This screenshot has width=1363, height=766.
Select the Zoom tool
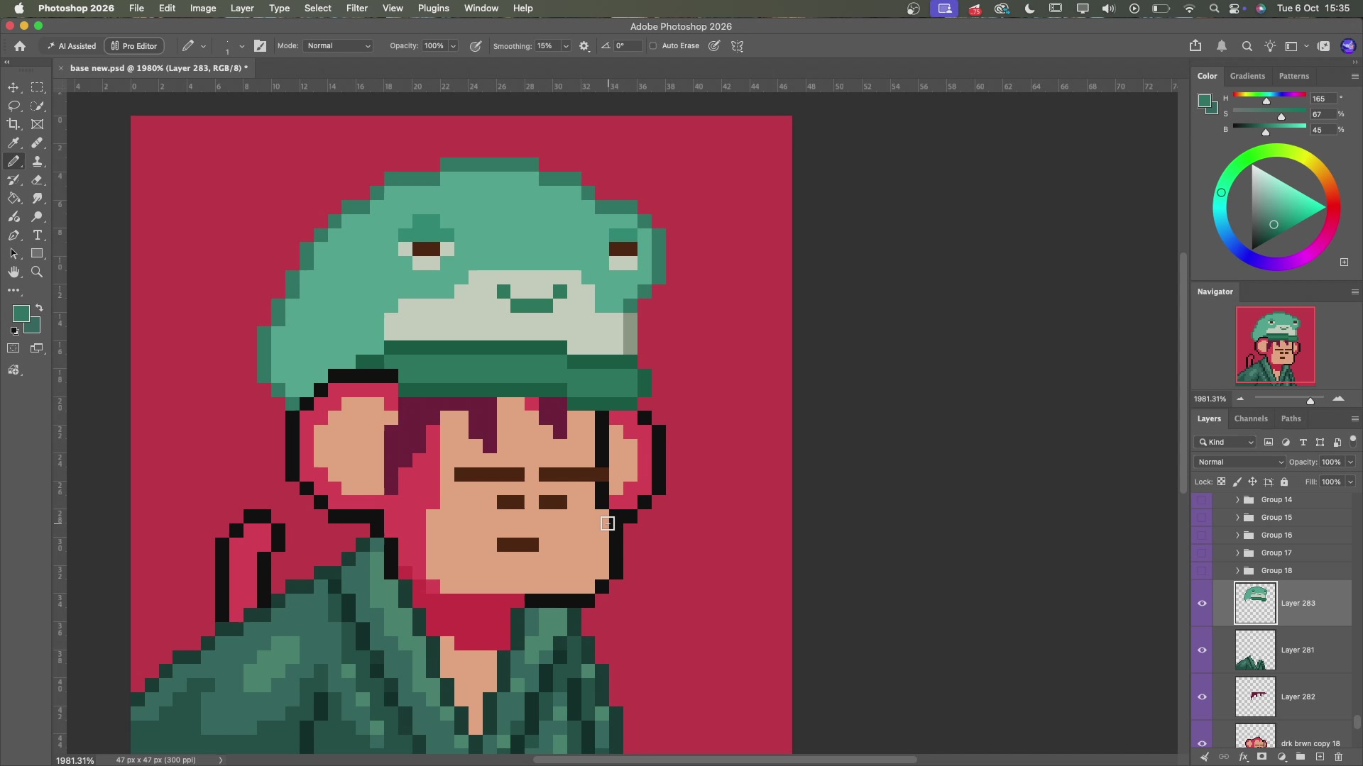(x=37, y=272)
